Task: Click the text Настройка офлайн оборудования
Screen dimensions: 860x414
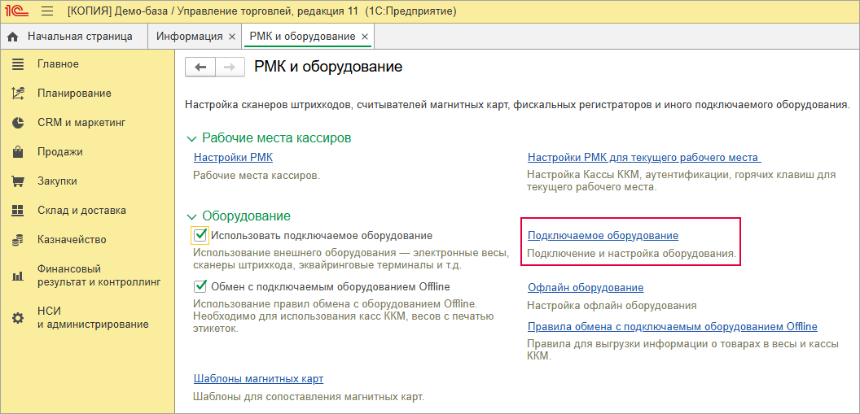Action: pyautogui.click(x=612, y=306)
